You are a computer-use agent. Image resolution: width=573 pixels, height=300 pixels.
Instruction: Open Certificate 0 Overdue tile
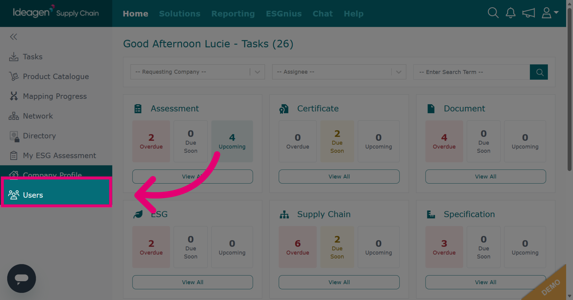(x=298, y=141)
